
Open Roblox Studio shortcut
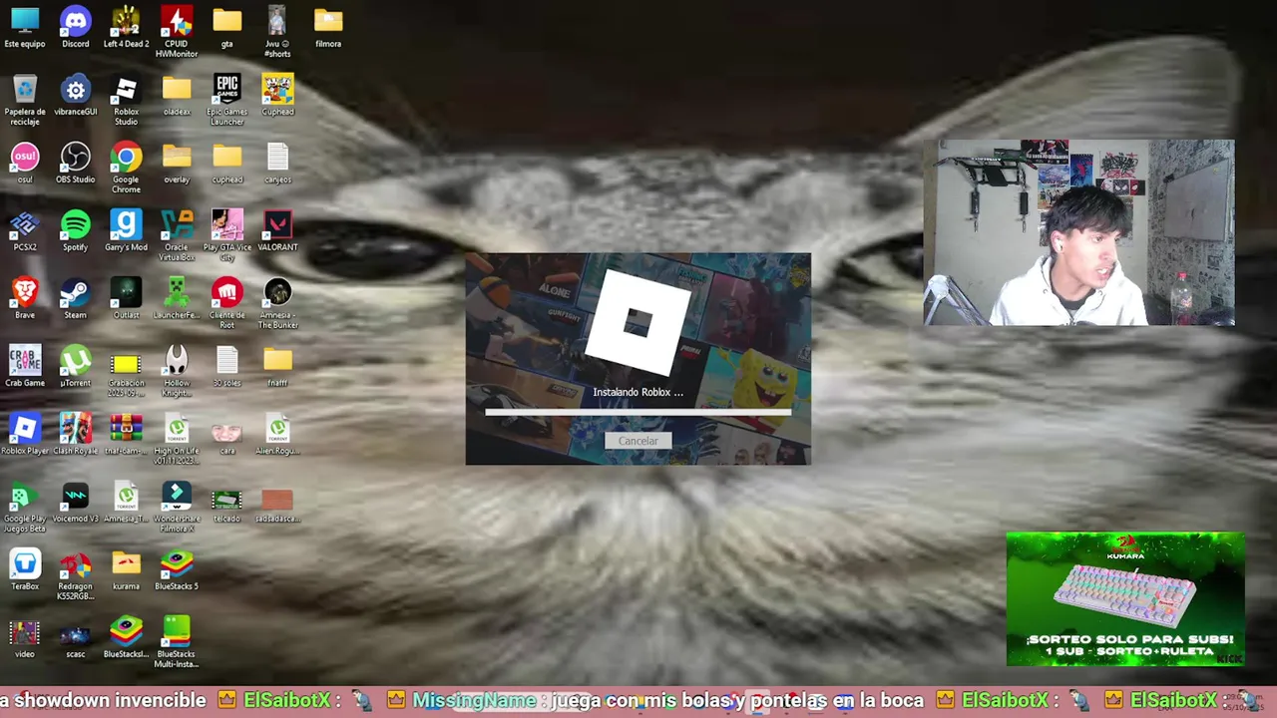(x=126, y=100)
